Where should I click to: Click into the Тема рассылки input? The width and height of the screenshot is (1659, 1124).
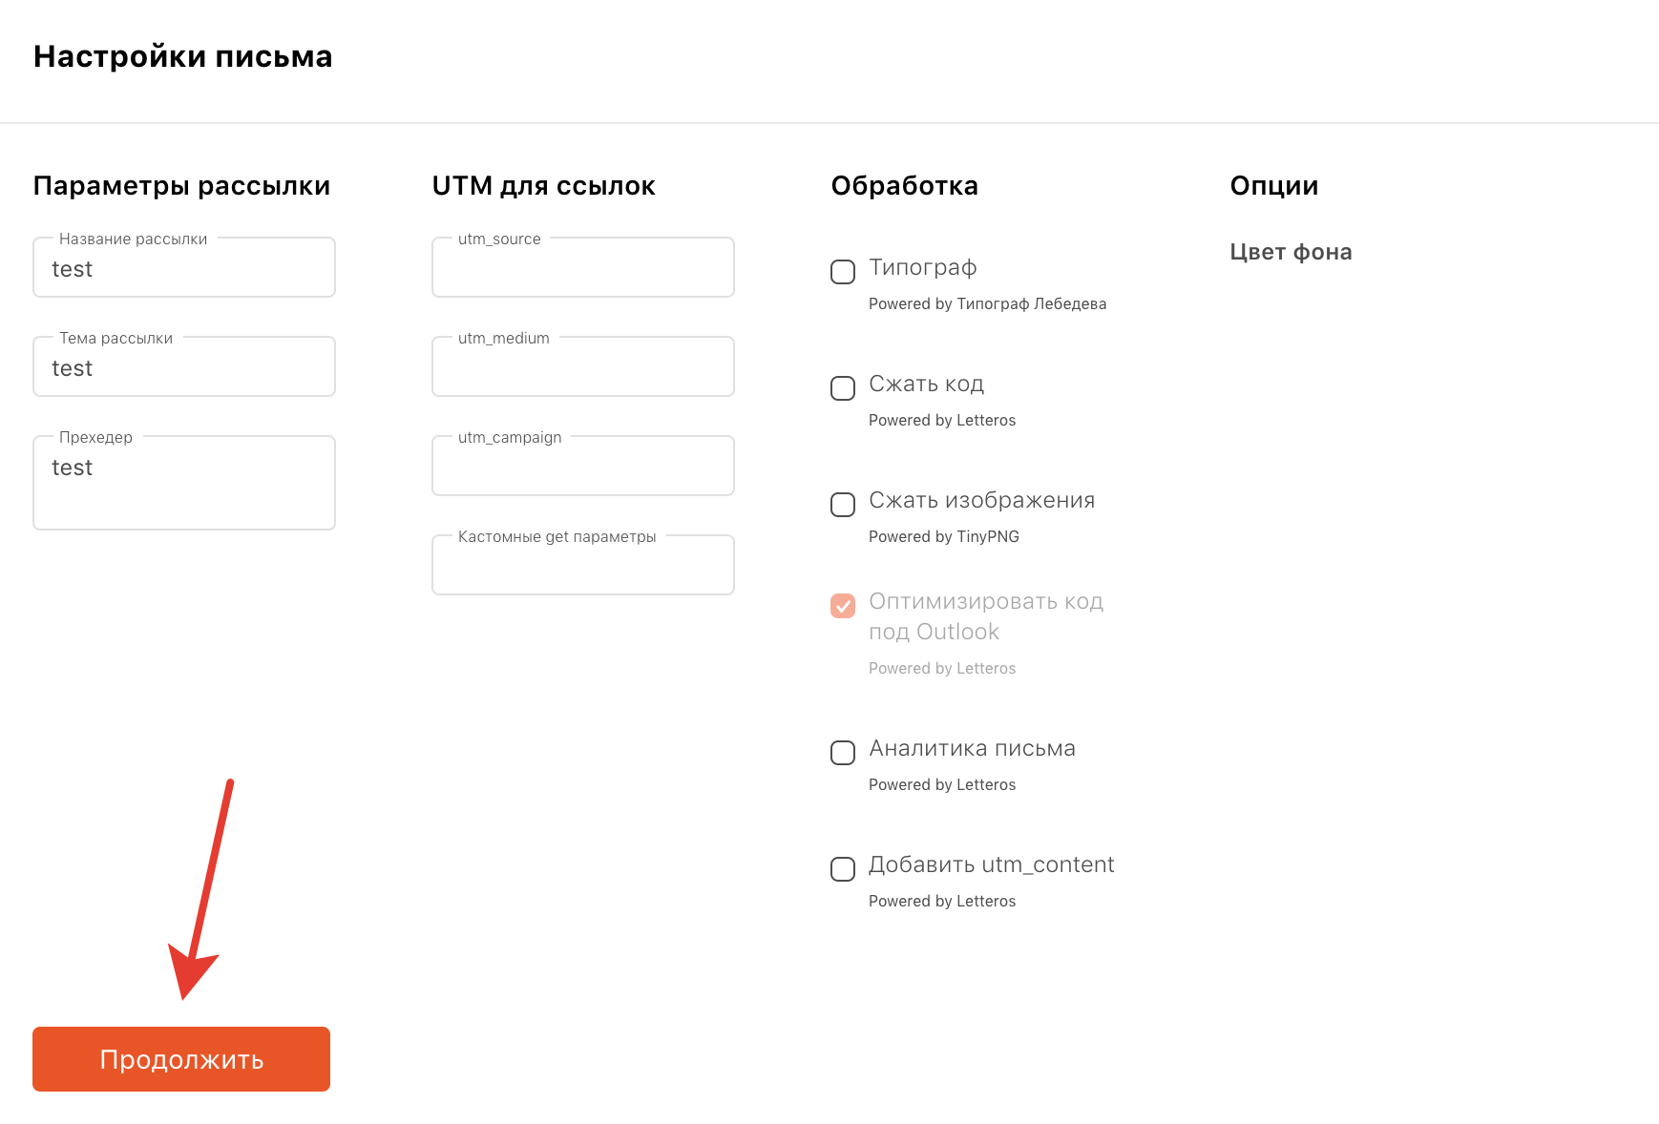pos(184,366)
